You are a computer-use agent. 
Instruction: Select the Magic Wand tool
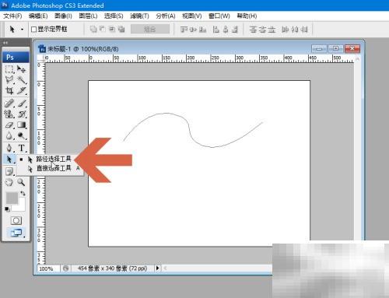pyautogui.click(x=21, y=80)
